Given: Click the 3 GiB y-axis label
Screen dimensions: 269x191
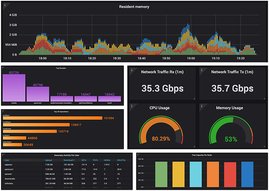Looking at the screenshot, I should [x=13, y=25].
